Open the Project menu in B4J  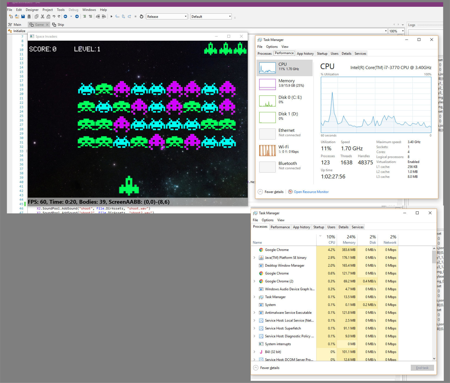pyautogui.click(x=48, y=10)
